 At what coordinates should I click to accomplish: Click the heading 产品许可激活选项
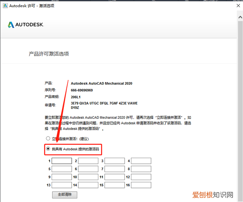point(49,54)
